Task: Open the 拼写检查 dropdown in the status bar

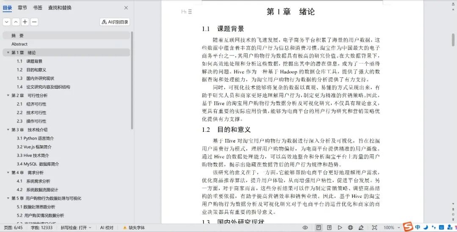Action: (x=76, y=228)
